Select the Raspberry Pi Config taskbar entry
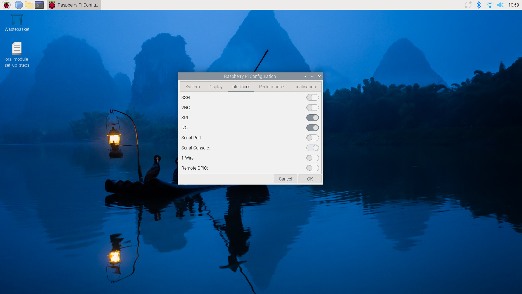 pos(74,5)
